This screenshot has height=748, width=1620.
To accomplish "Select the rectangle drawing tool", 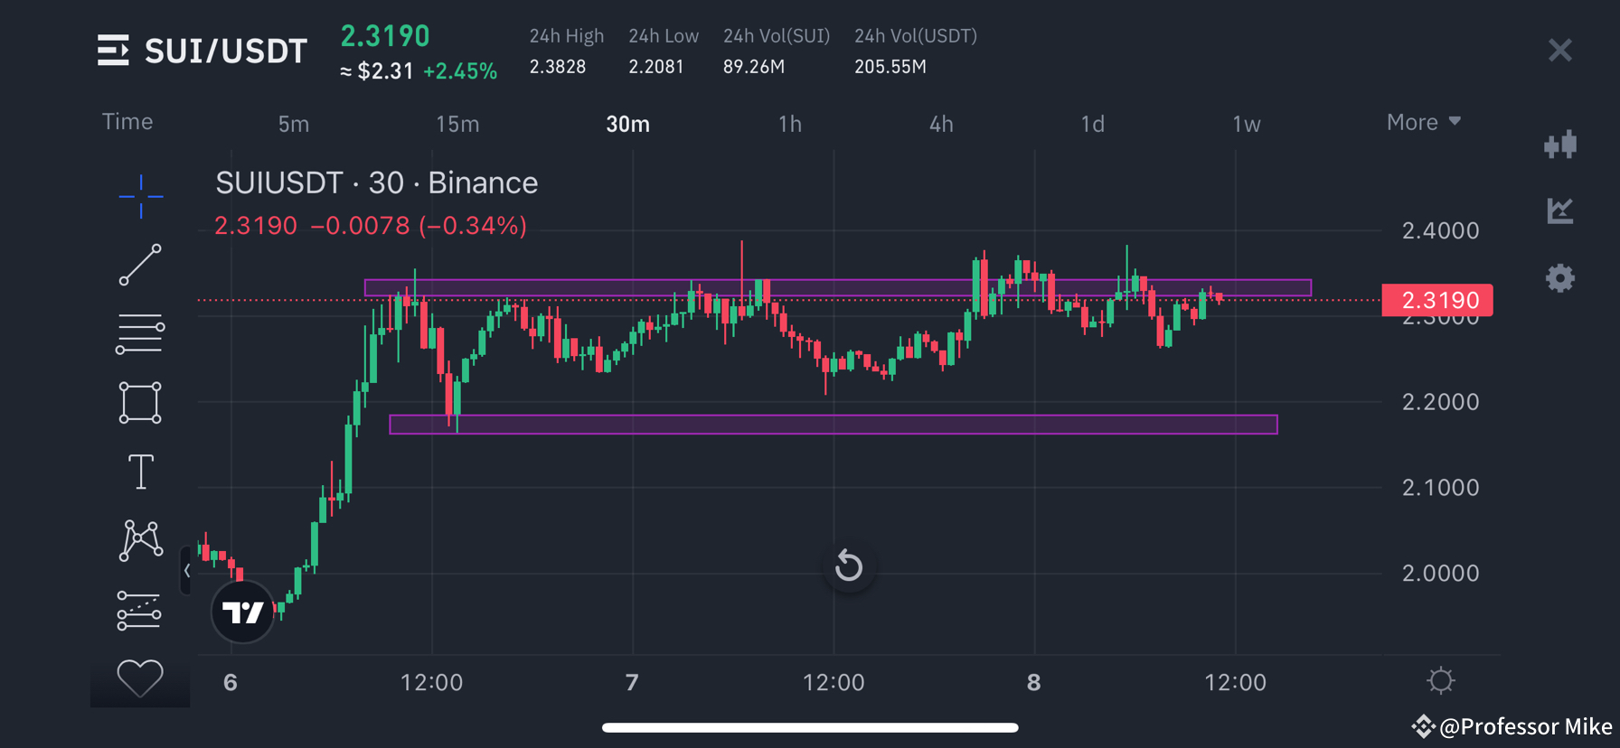I will (x=140, y=402).
